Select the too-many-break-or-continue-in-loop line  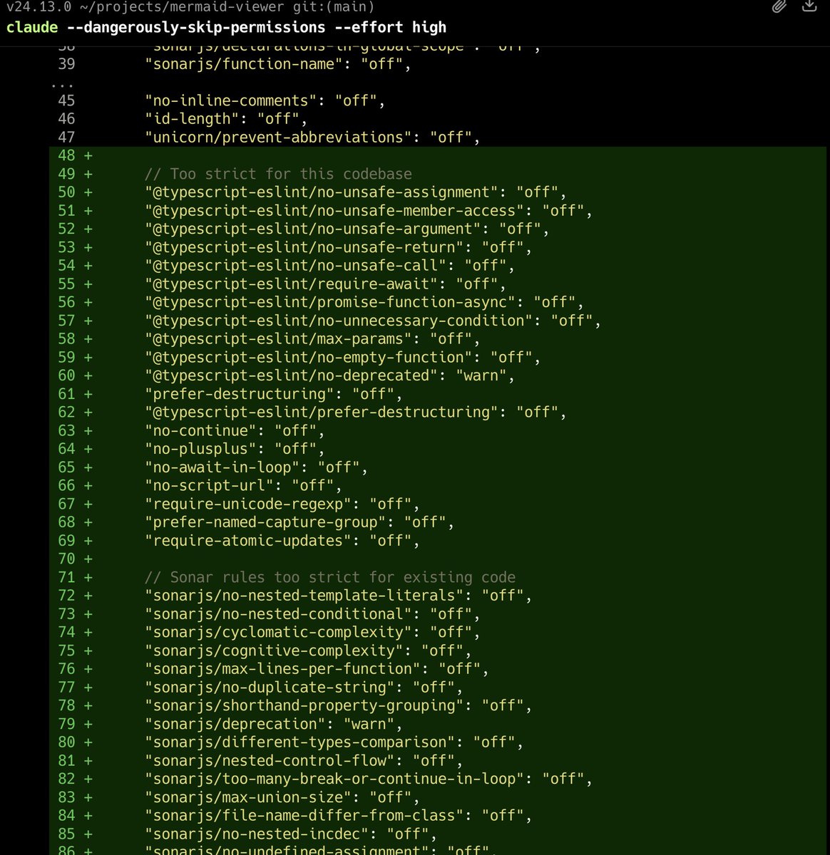tap(369, 779)
